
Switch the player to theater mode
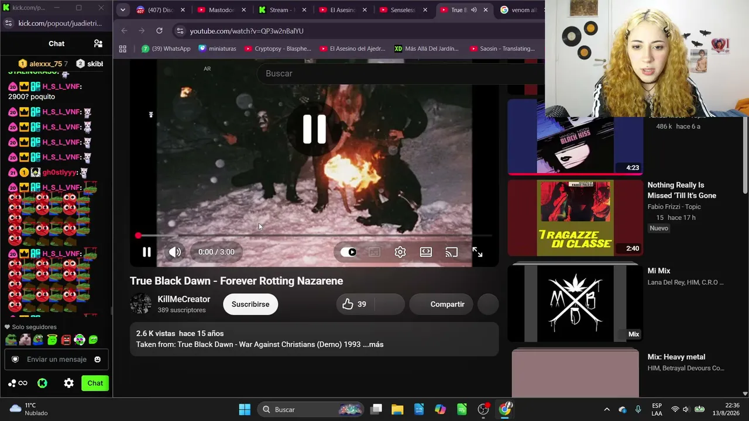coord(426,252)
